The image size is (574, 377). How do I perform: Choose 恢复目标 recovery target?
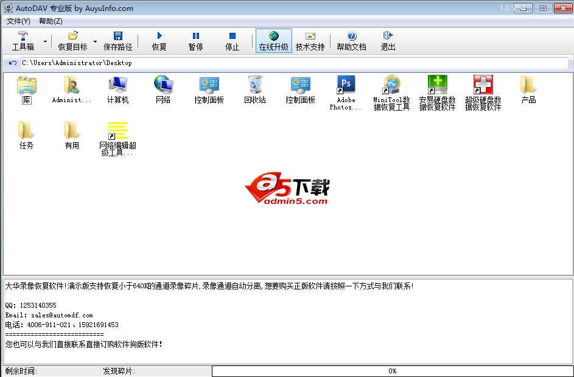pos(72,41)
